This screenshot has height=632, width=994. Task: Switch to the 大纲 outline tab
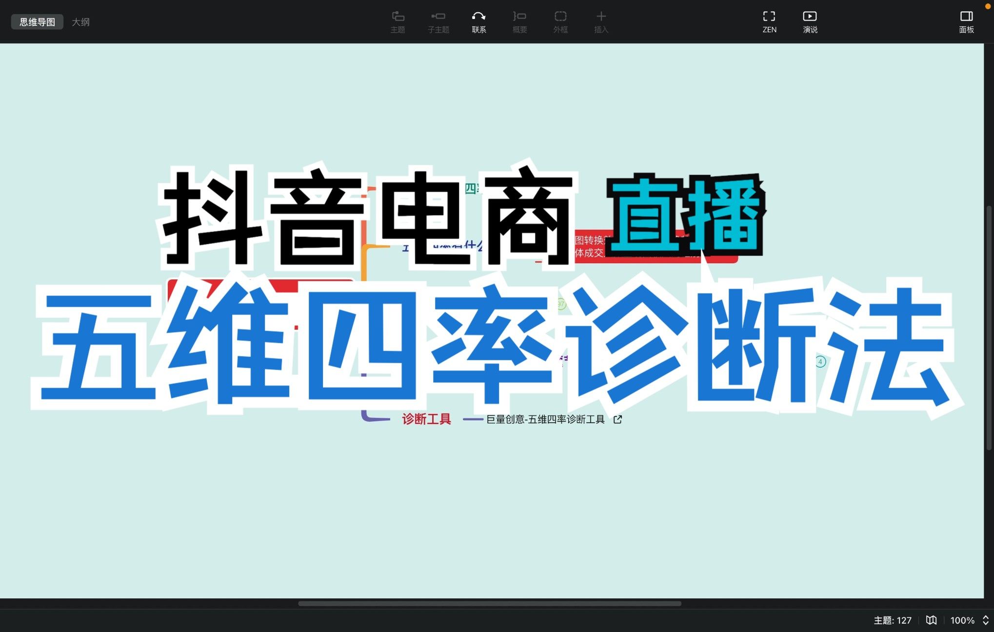[80, 22]
